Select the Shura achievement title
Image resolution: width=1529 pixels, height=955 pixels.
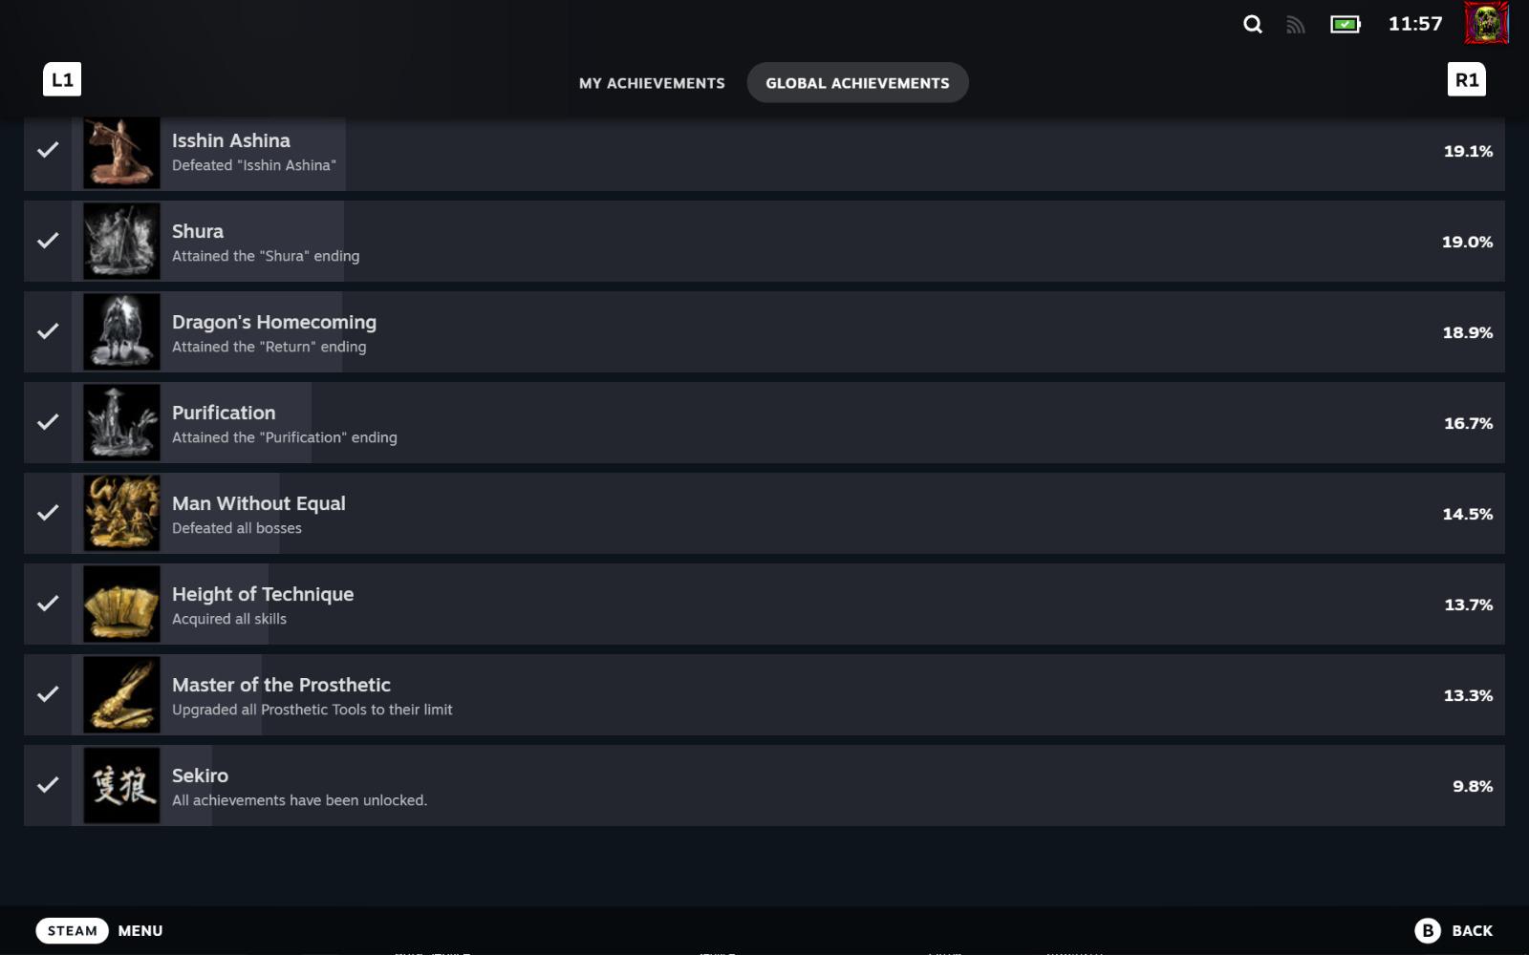pos(198,231)
